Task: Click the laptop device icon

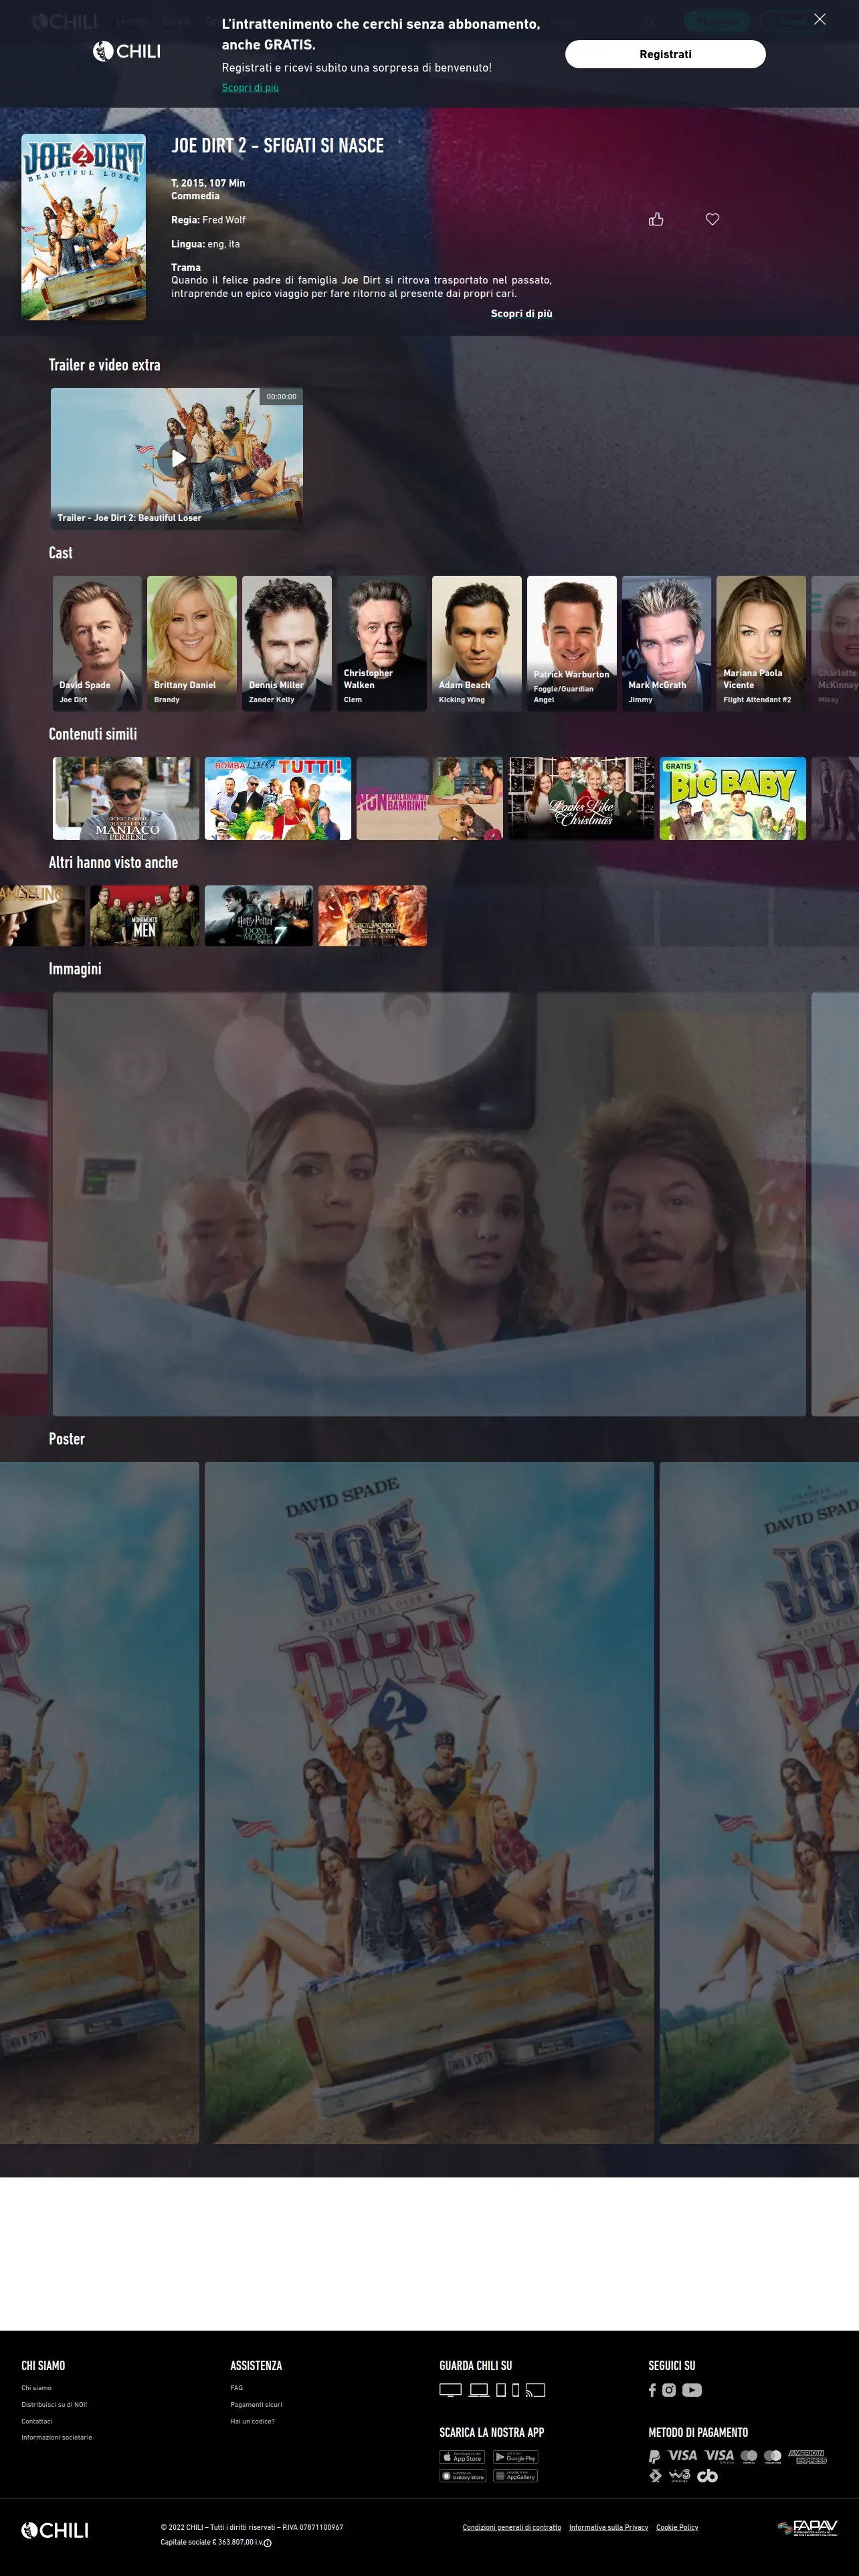Action: tap(479, 2391)
